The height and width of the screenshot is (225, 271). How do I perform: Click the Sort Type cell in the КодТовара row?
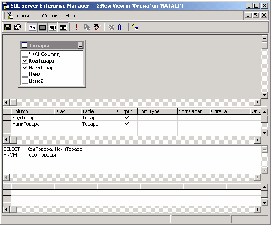(157, 118)
